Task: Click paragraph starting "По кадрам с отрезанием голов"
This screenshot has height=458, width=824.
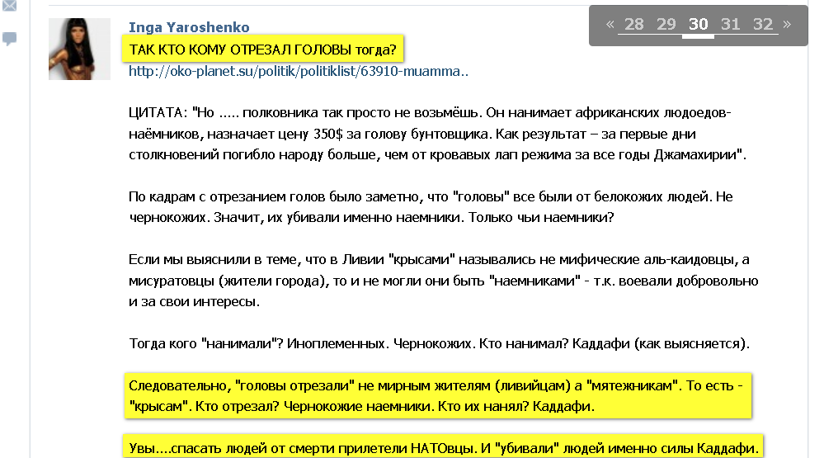Action: click(431, 207)
